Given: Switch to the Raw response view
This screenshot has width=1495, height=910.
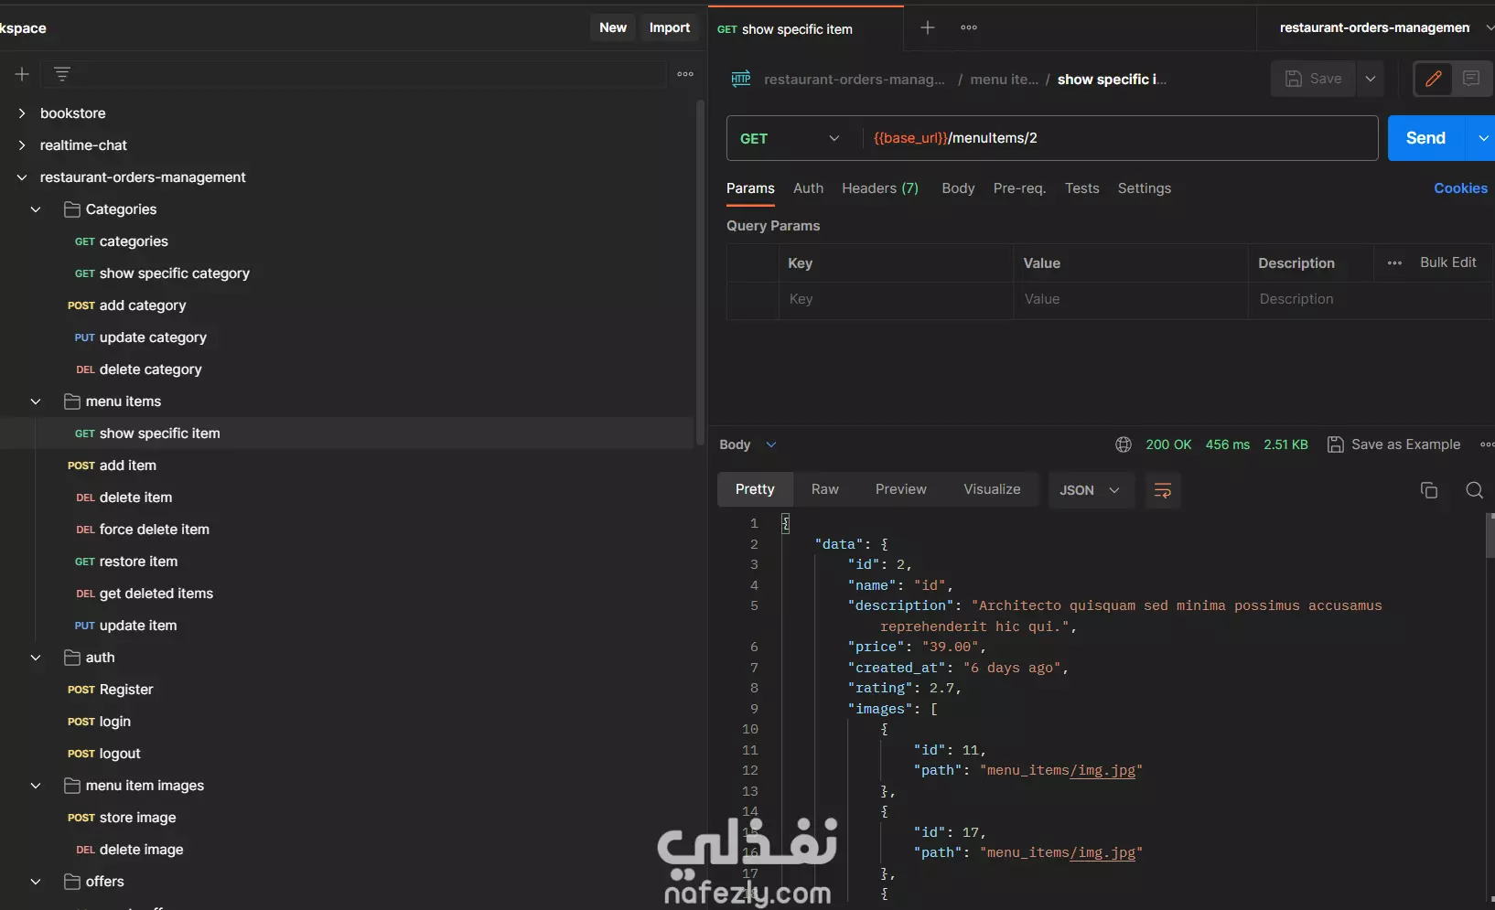Looking at the screenshot, I should [x=824, y=489].
